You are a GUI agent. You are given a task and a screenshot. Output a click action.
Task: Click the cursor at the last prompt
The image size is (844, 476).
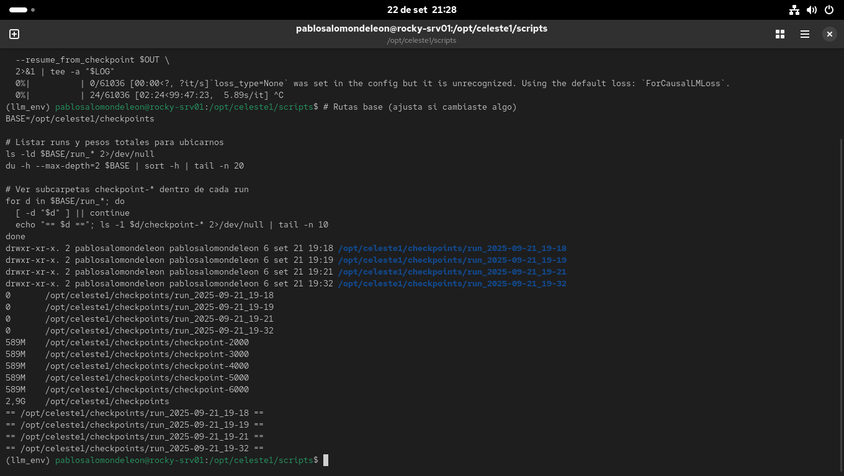pos(325,460)
